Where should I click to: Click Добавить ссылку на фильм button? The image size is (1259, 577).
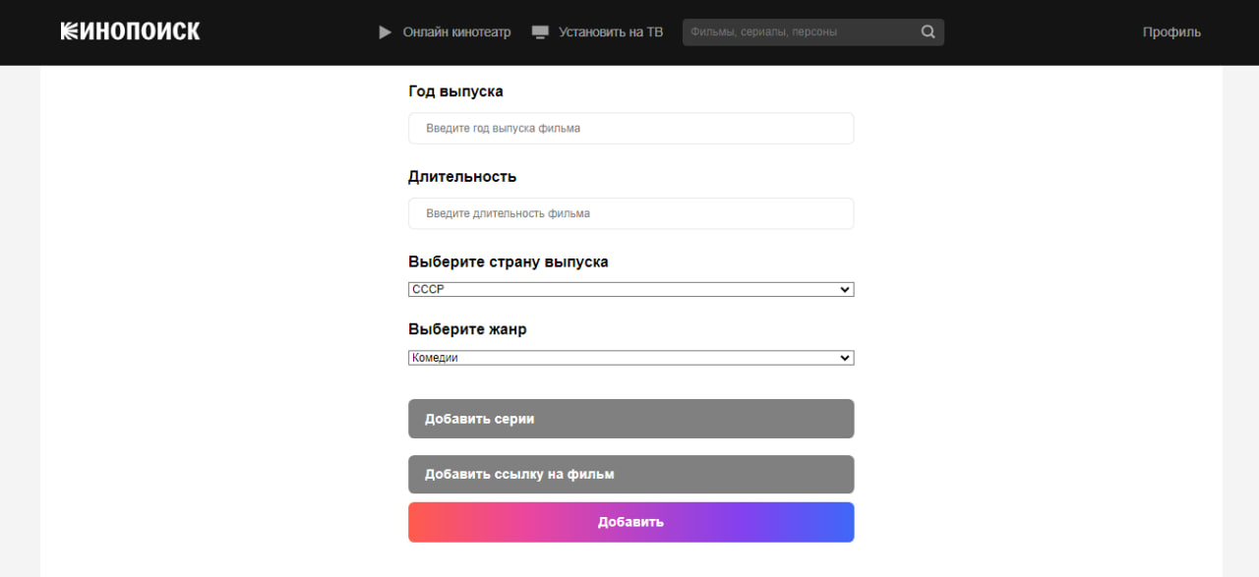click(630, 474)
